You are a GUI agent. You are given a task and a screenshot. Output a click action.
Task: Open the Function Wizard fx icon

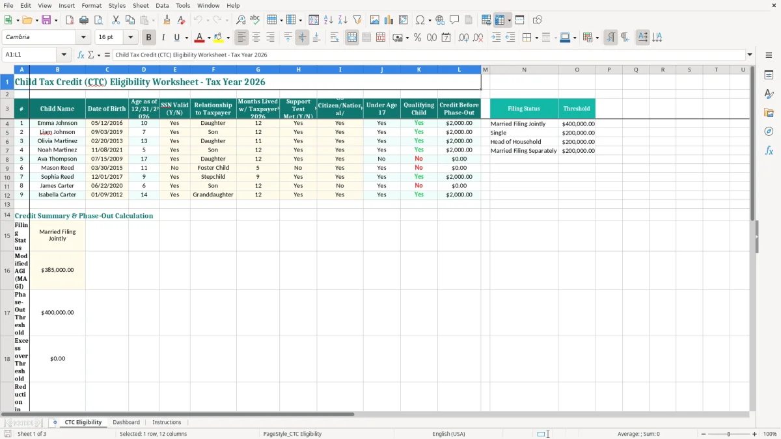tap(81, 55)
